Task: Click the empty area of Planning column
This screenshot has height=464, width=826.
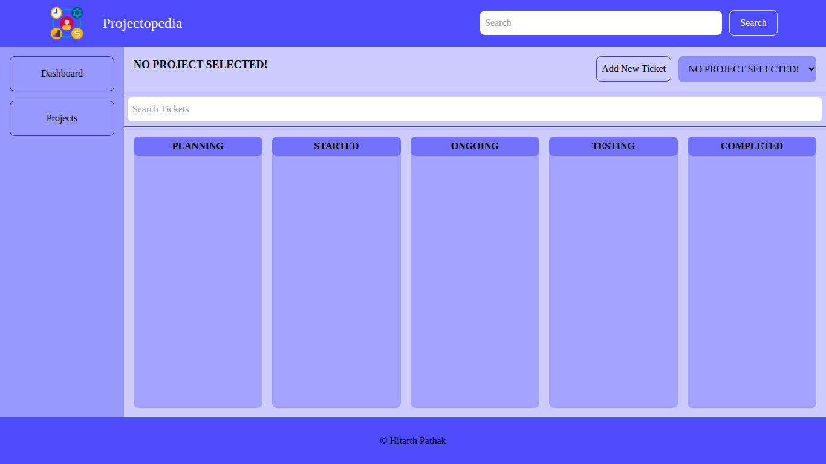Action: point(198,281)
